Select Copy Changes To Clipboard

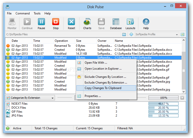106,88
